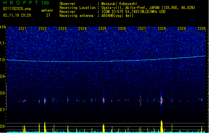Click the Receiving Location label
Viewport: 209px width, 133px height.
[77, 8]
